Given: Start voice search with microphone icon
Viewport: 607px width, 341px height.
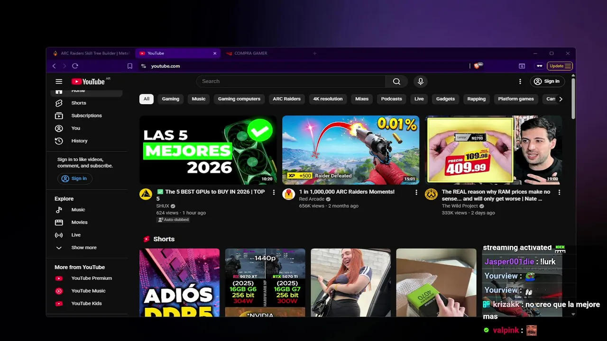Looking at the screenshot, I should click(x=420, y=81).
